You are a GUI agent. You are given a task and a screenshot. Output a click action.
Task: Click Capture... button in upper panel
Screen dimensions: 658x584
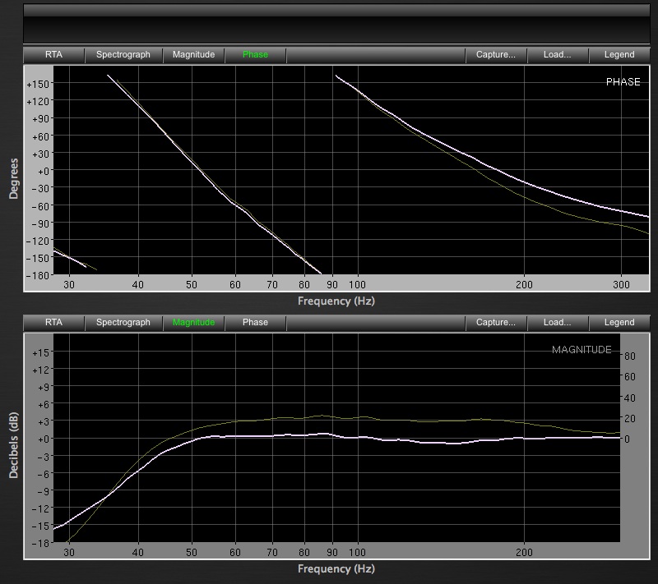pyautogui.click(x=496, y=55)
